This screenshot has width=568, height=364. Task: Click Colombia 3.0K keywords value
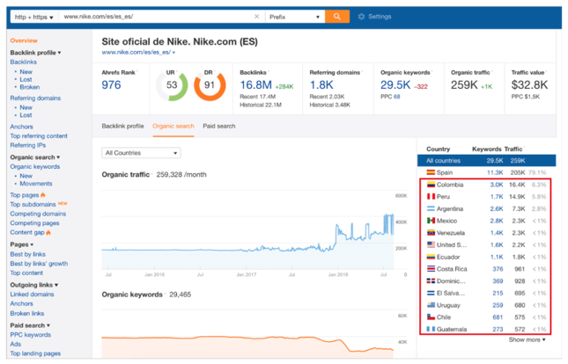tap(497, 185)
